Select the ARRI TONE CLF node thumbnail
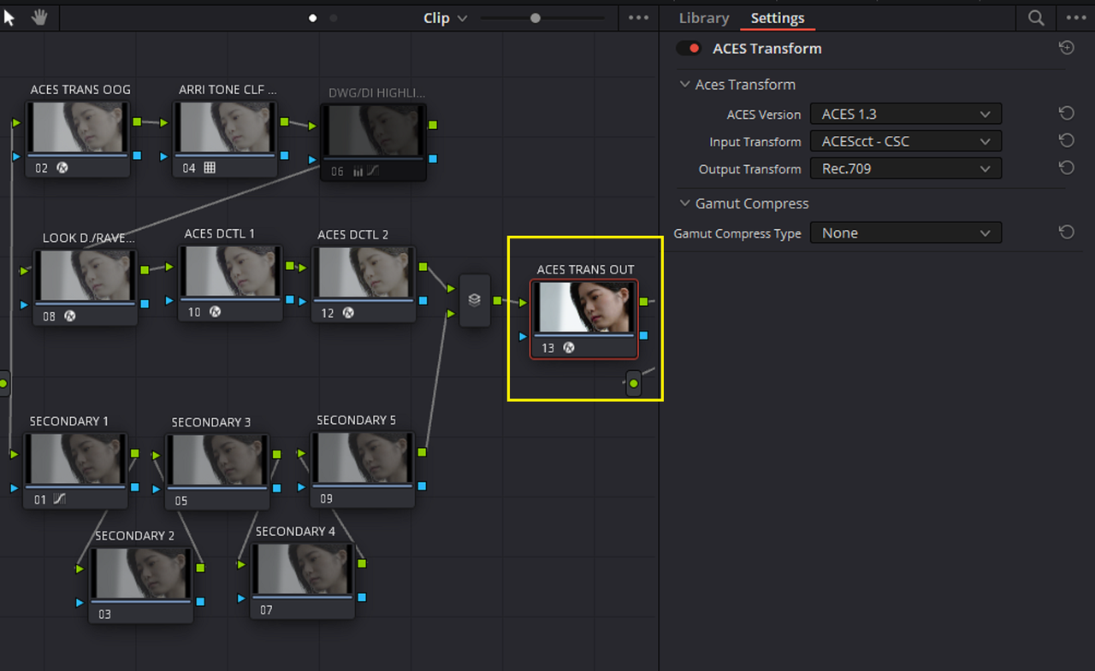Screen dimensions: 1095x671 [225, 128]
